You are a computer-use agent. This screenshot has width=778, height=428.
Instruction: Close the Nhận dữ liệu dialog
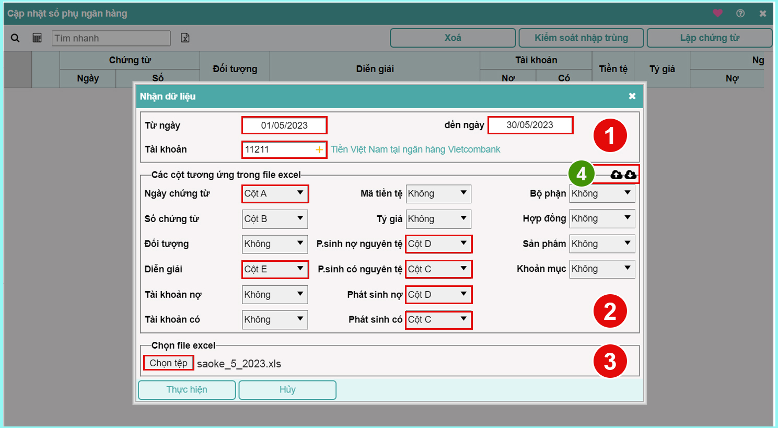click(x=632, y=96)
